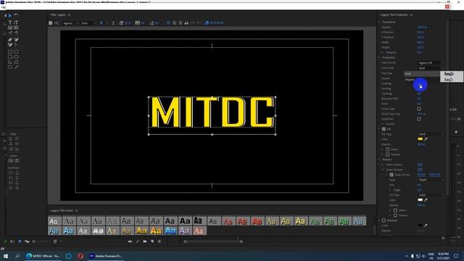Select the Vertical Area Type tool
Image resolution: width=464 pixels, height=261 pixels.
16,28
